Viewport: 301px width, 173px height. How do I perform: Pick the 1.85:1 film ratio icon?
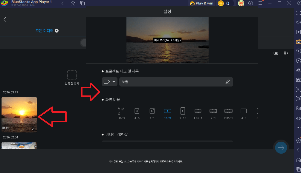pyautogui.click(x=198, y=111)
